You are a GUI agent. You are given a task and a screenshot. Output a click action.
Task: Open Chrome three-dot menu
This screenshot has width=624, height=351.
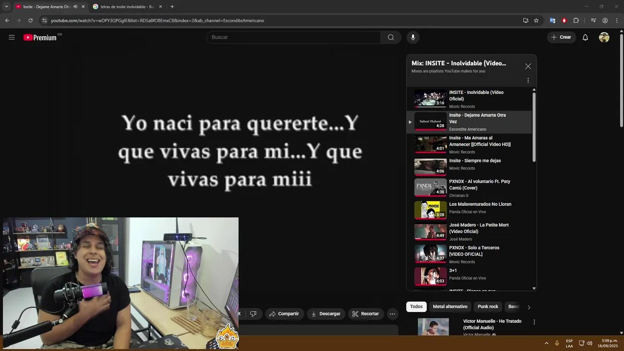[617, 20]
